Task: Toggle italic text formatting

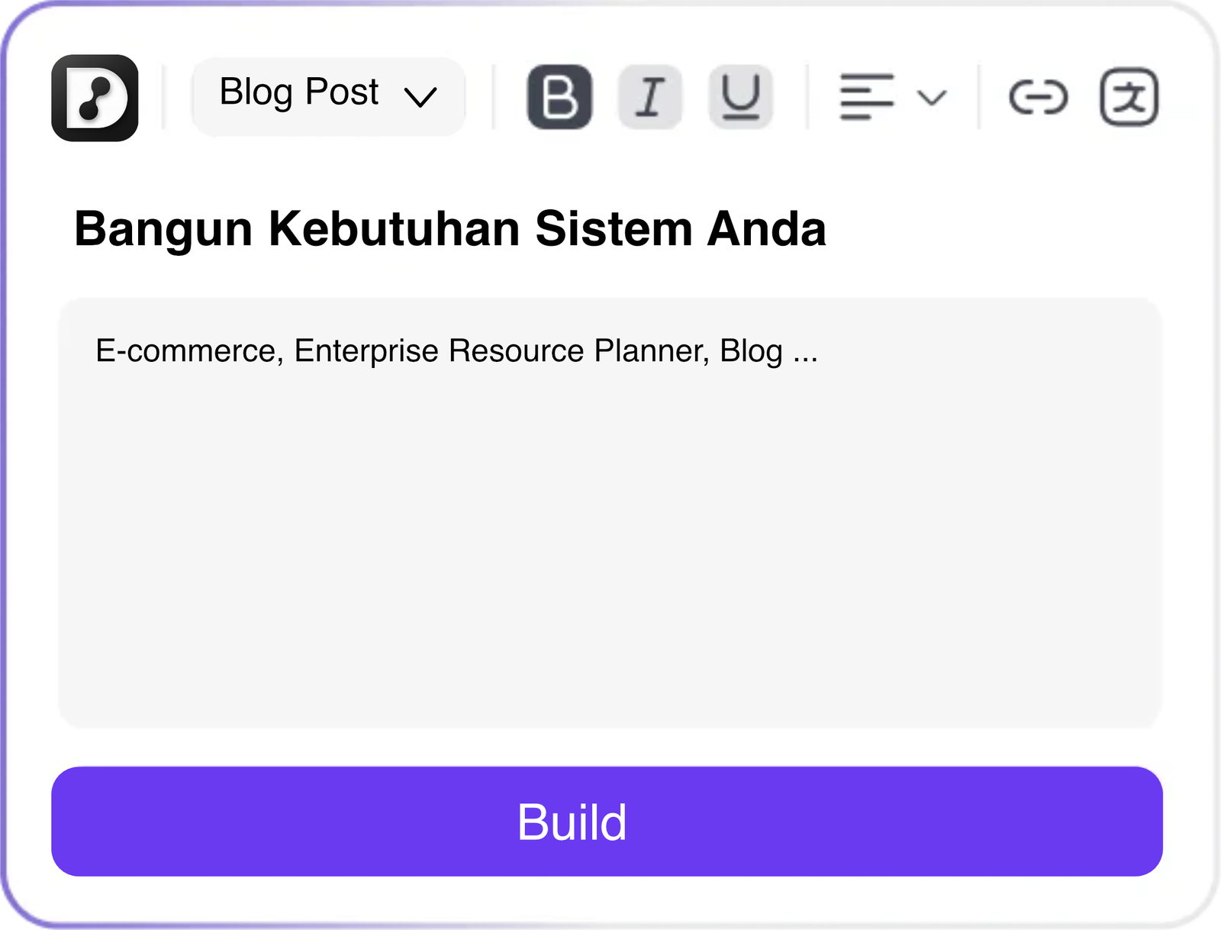Action: click(x=649, y=97)
